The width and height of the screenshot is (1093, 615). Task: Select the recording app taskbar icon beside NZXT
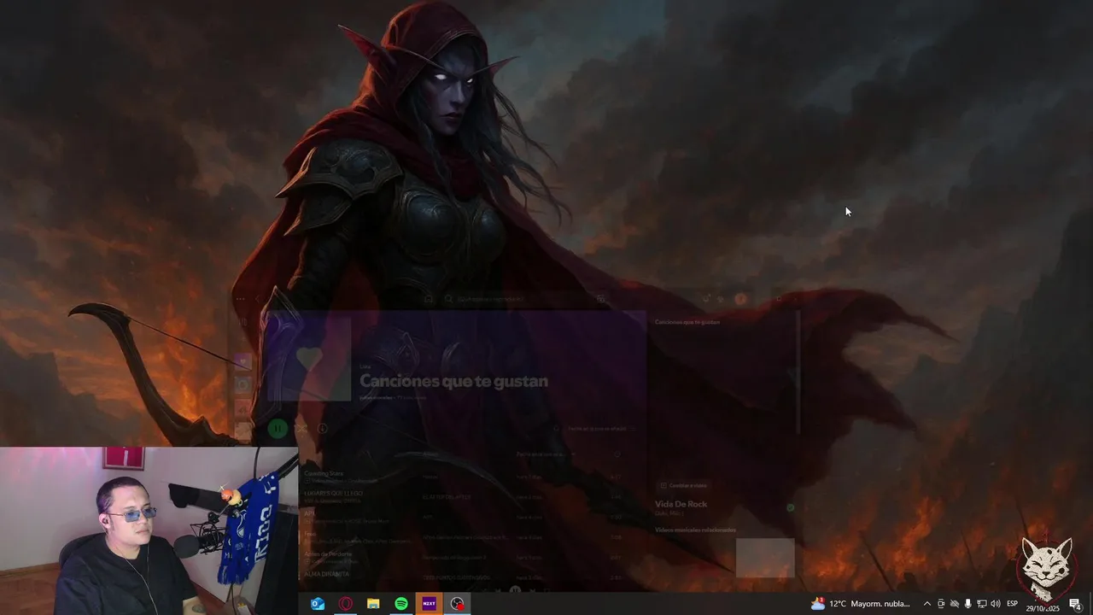coord(458,604)
